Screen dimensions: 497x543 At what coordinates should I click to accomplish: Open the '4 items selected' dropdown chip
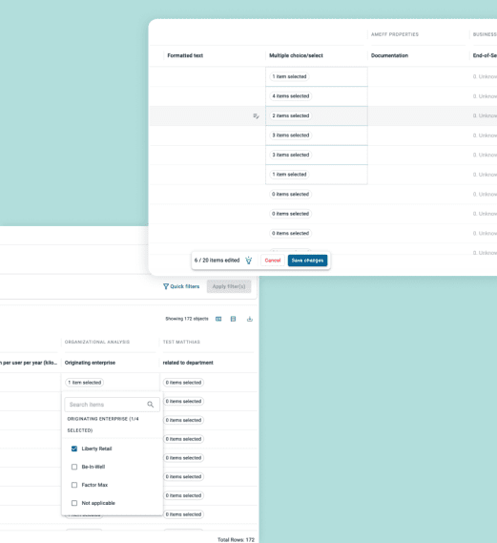pyautogui.click(x=290, y=96)
